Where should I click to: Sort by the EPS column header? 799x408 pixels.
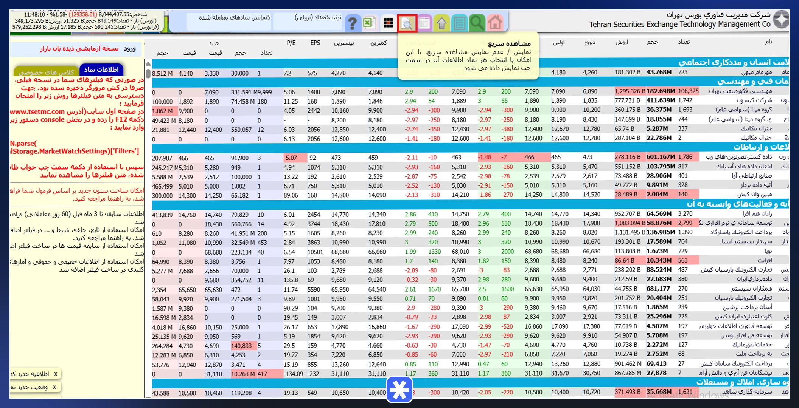(315, 43)
